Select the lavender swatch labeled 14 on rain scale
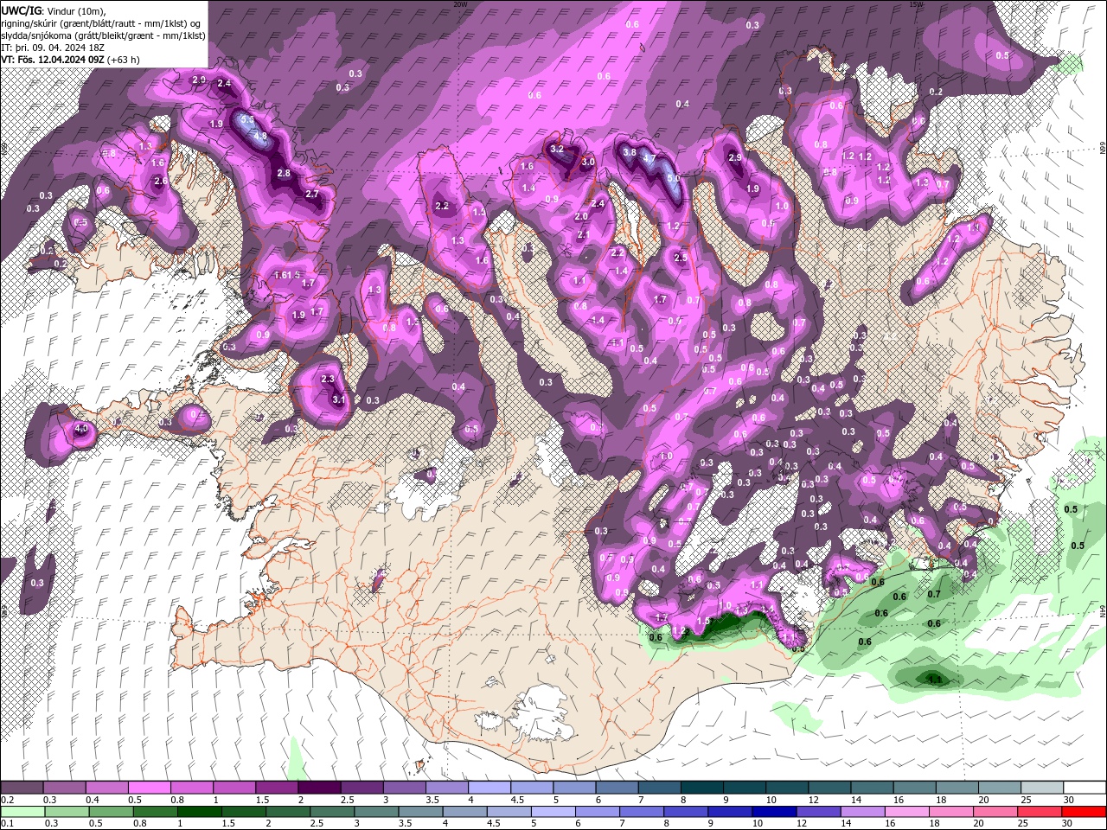The width and height of the screenshot is (1107, 830). (x=864, y=812)
